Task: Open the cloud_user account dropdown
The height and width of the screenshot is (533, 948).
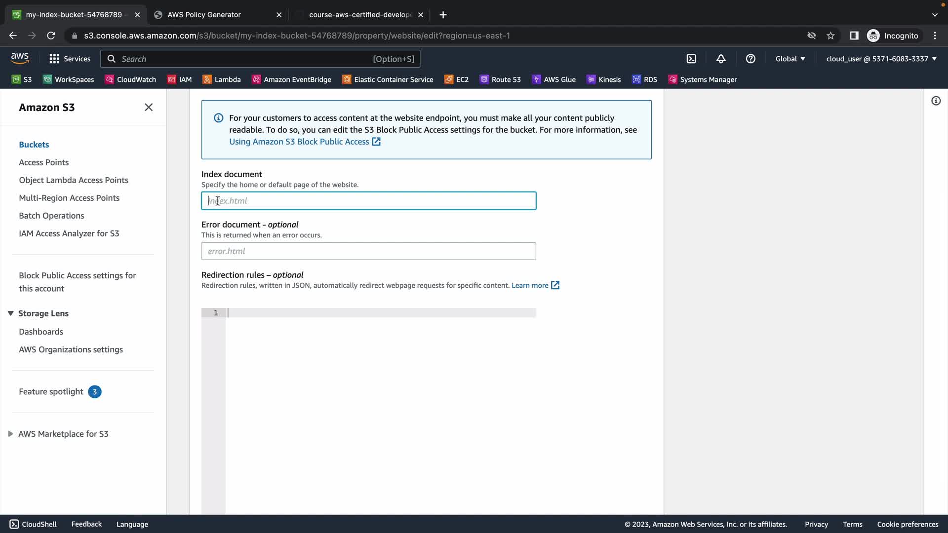Action: 881,59
